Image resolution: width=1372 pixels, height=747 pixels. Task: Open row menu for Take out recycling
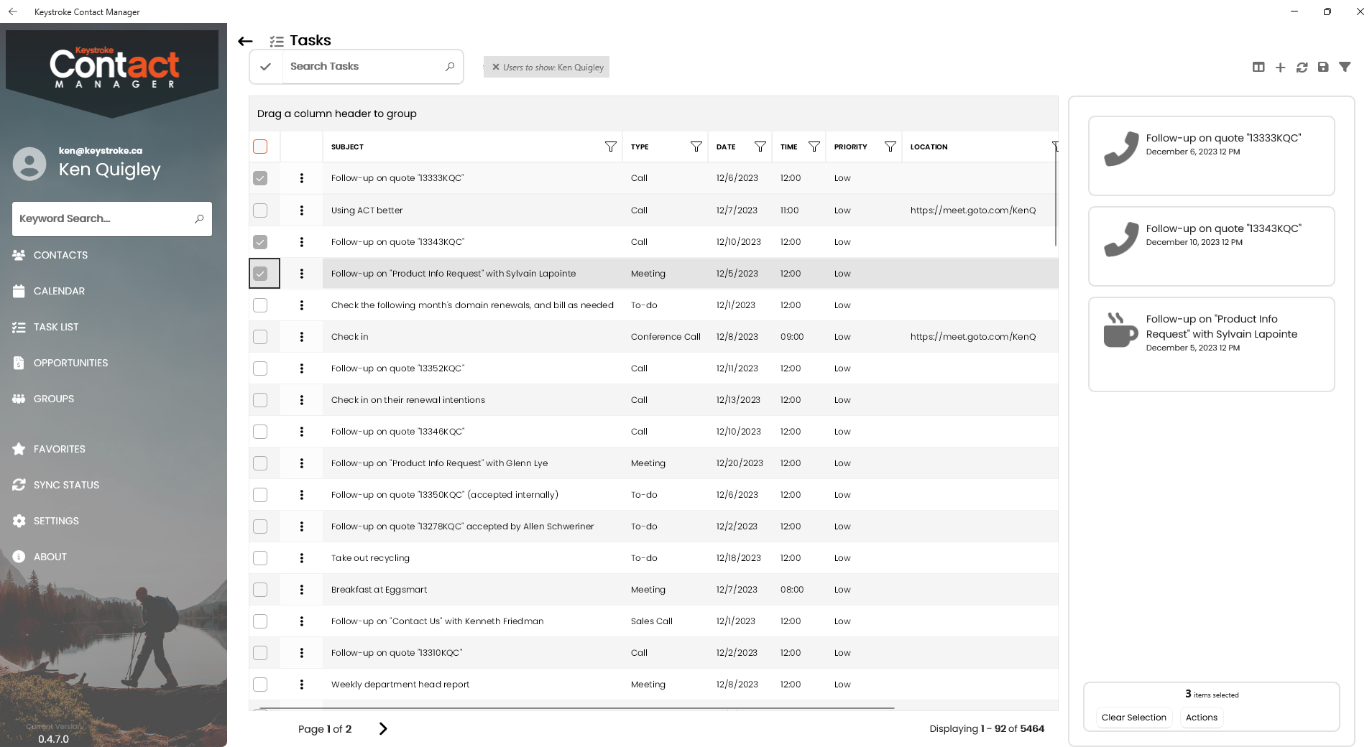[x=301, y=558]
